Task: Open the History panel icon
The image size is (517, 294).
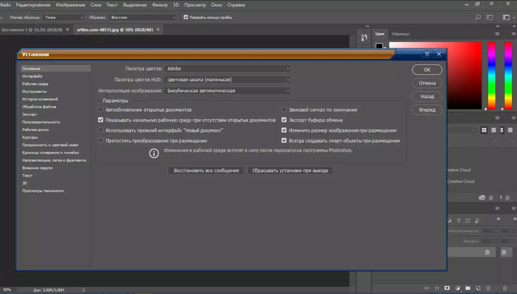Action: (364, 37)
